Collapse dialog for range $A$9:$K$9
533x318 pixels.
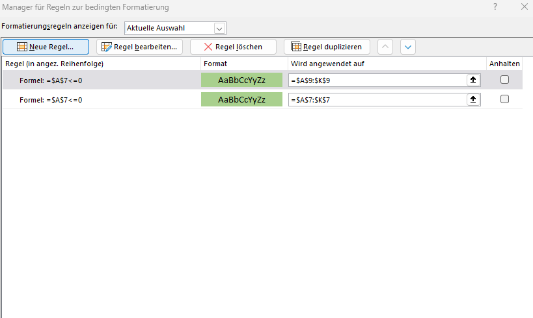[473, 80]
